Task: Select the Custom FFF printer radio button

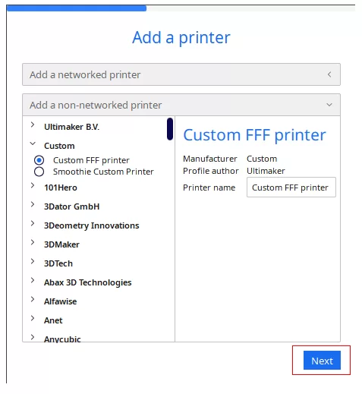Action: pos(39,160)
